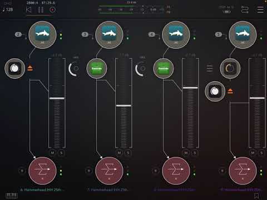Open the orange ring effect node on channel 5
267x200 pixels.
[230, 68]
